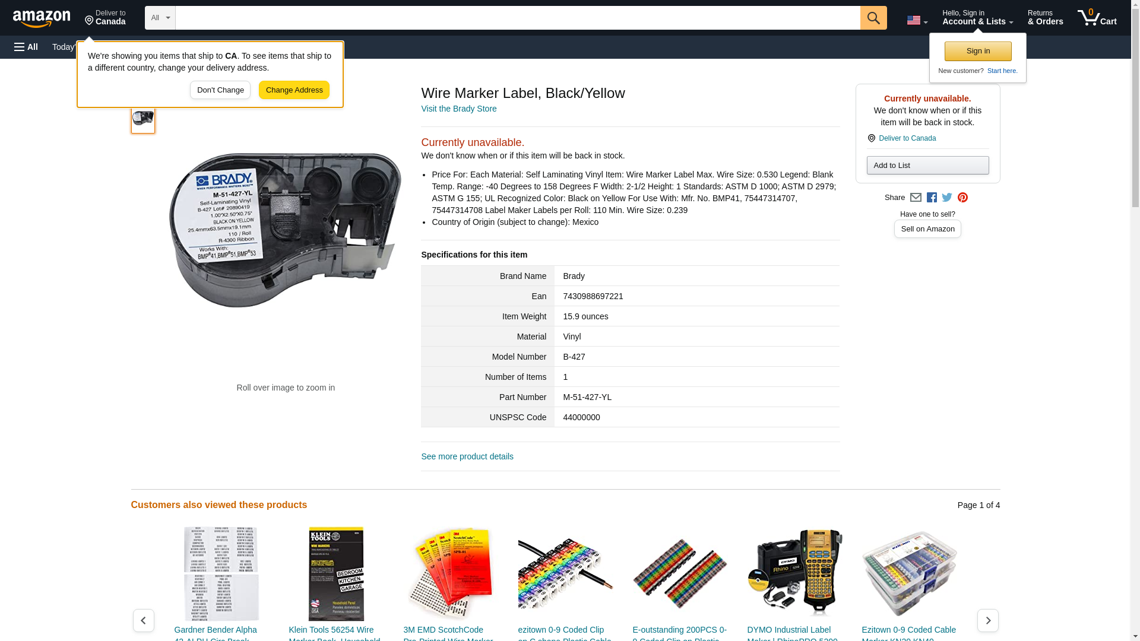Open Returns & Orders
This screenshot has width=1140, height=641.
coord(1045,18)
